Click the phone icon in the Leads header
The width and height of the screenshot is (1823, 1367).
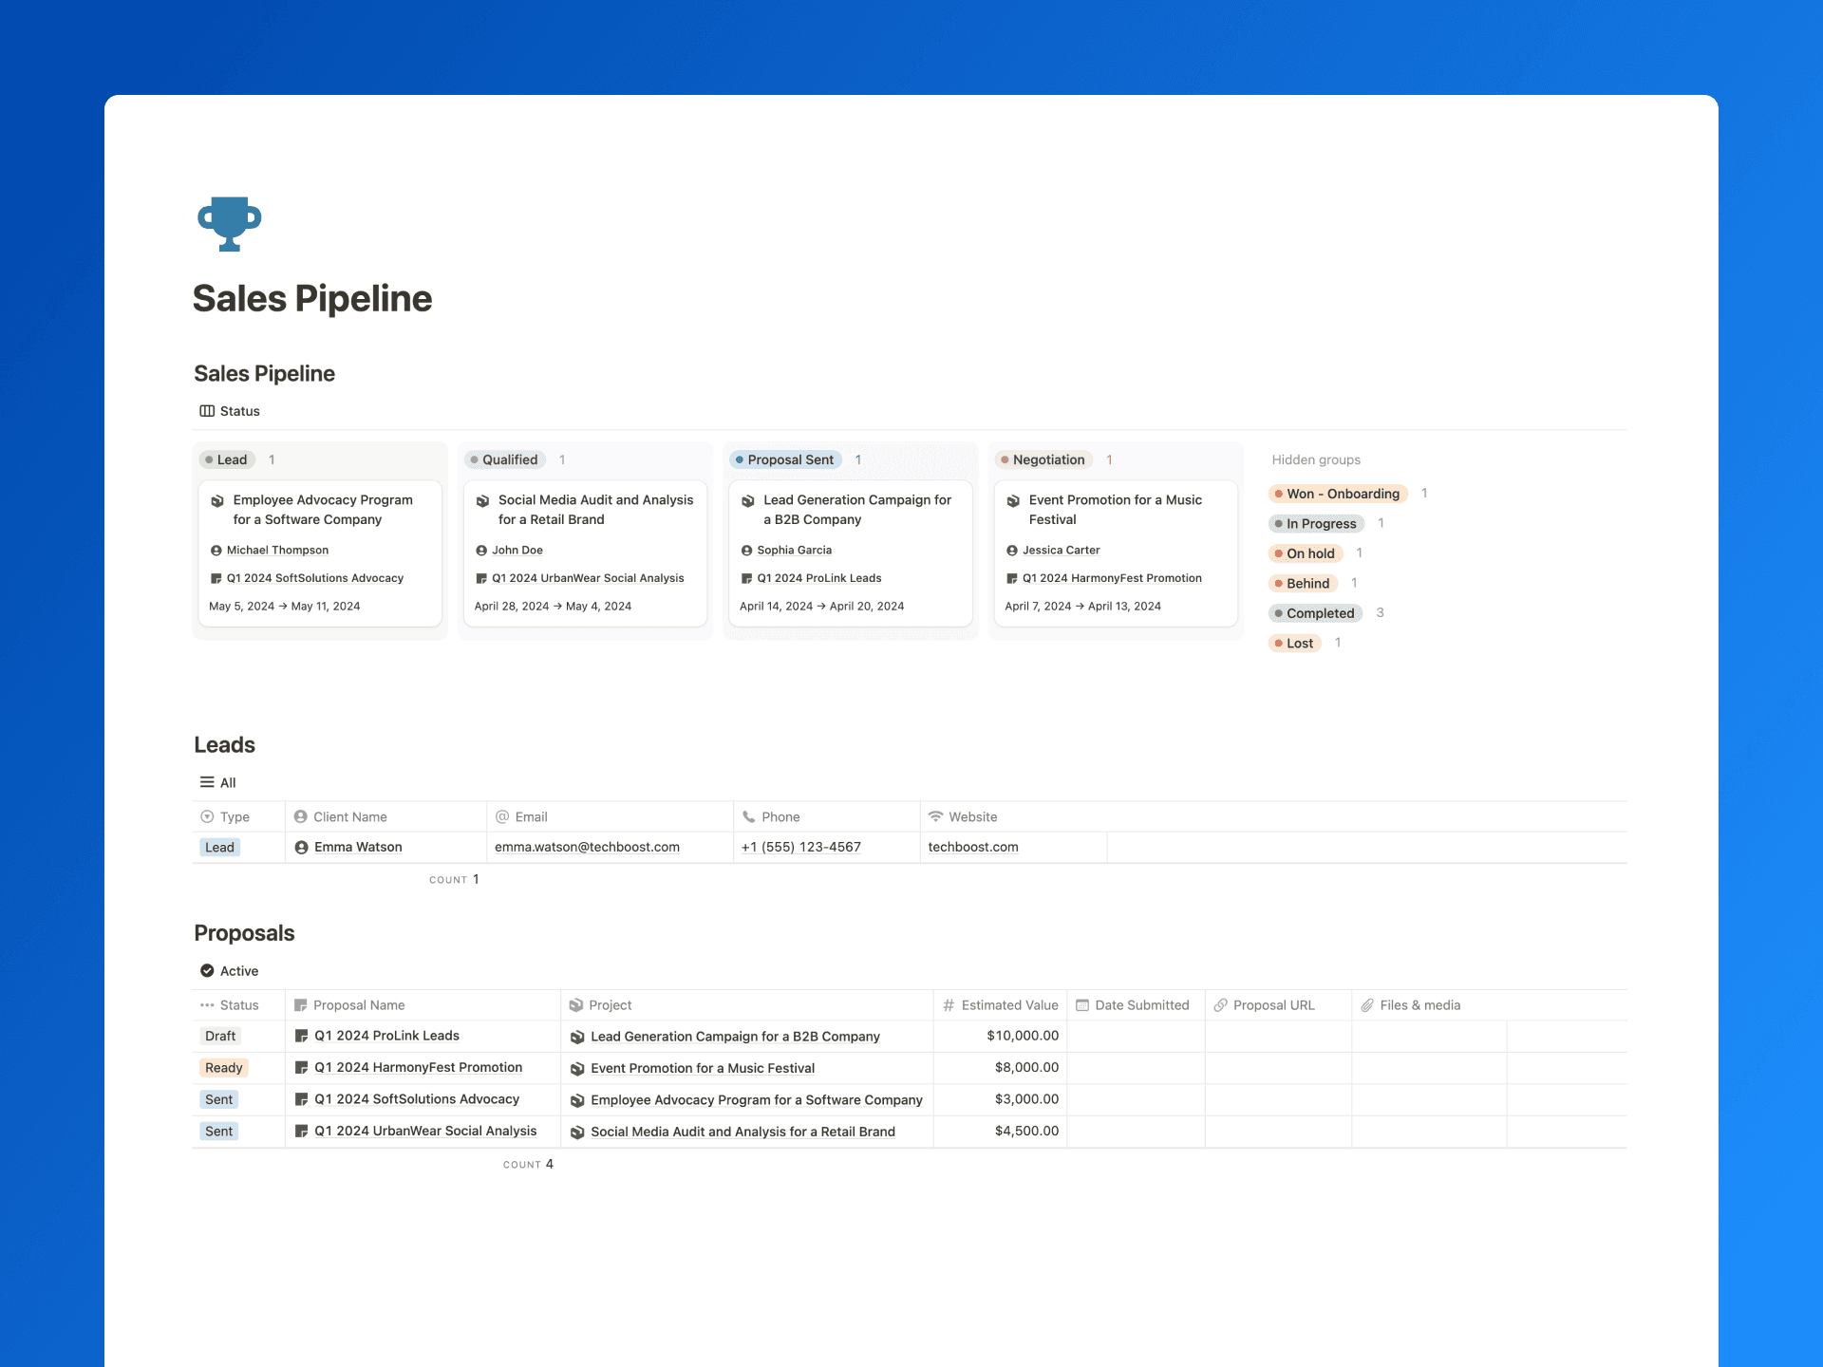click(749, 816)
